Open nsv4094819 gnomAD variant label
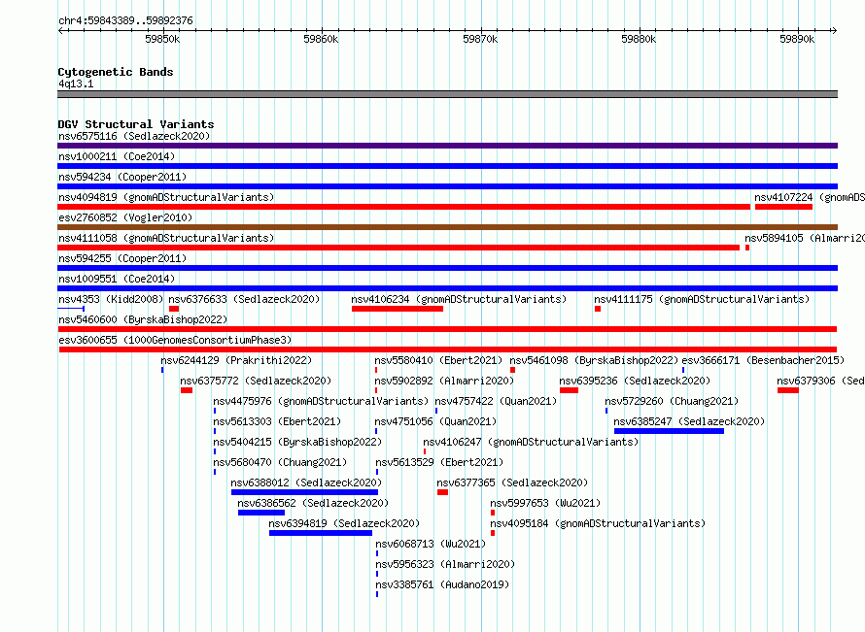Viewport: 865px width, 632px height. pos(166,197)
